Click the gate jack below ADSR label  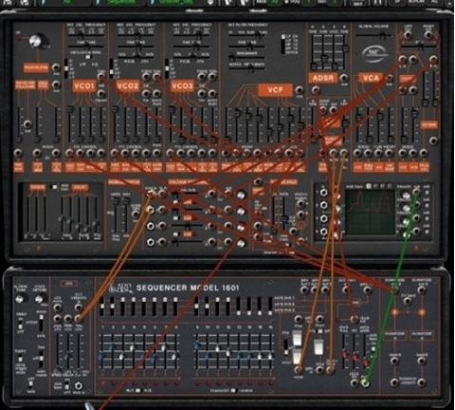(316, 90)
